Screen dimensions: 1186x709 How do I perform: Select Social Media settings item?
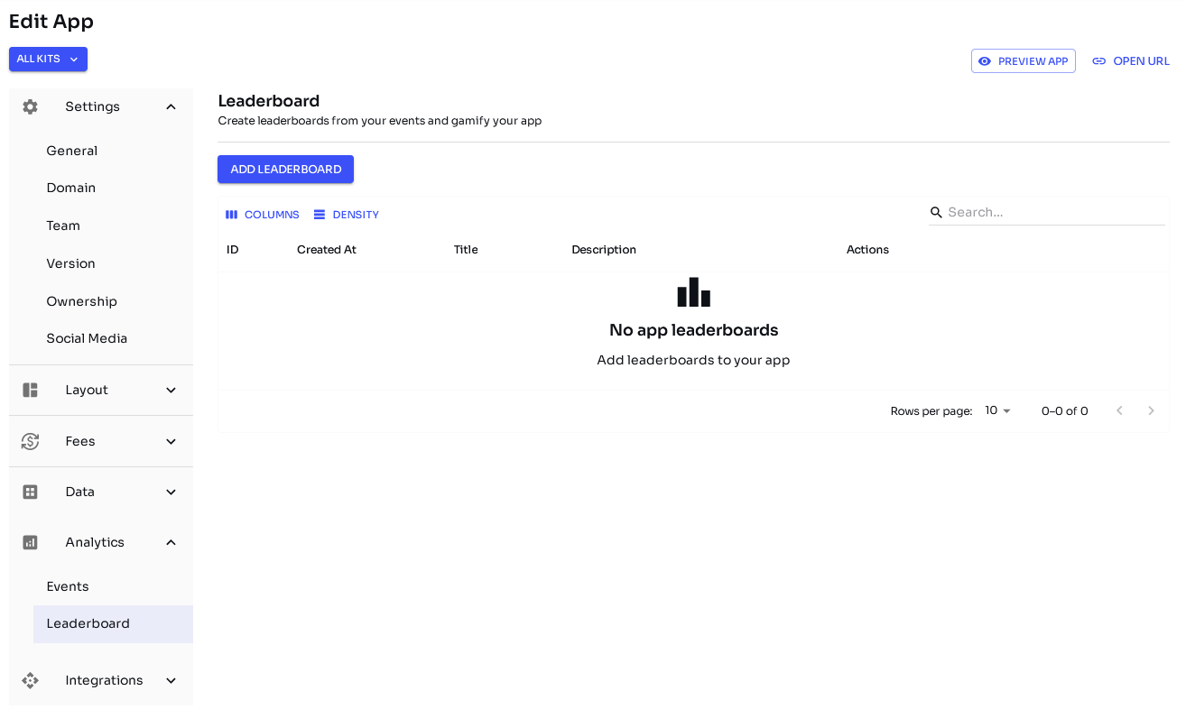click(87, 338)
